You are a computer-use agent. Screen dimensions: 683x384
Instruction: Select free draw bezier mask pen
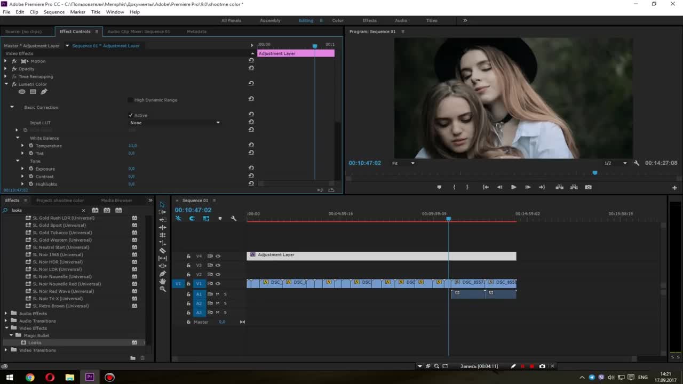[x=44, y=92]
